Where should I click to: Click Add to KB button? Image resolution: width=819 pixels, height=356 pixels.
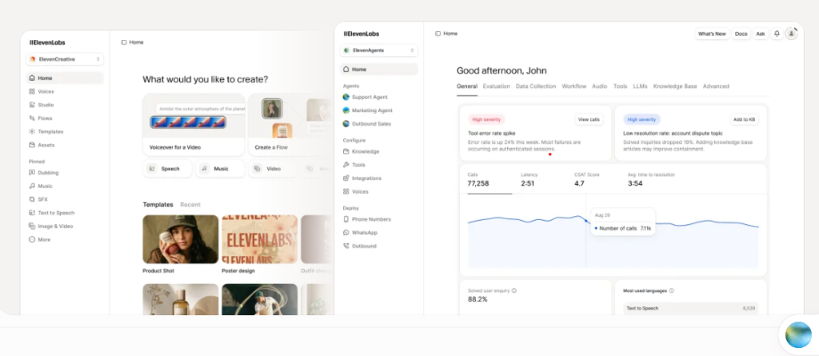[x=745, y=119]
